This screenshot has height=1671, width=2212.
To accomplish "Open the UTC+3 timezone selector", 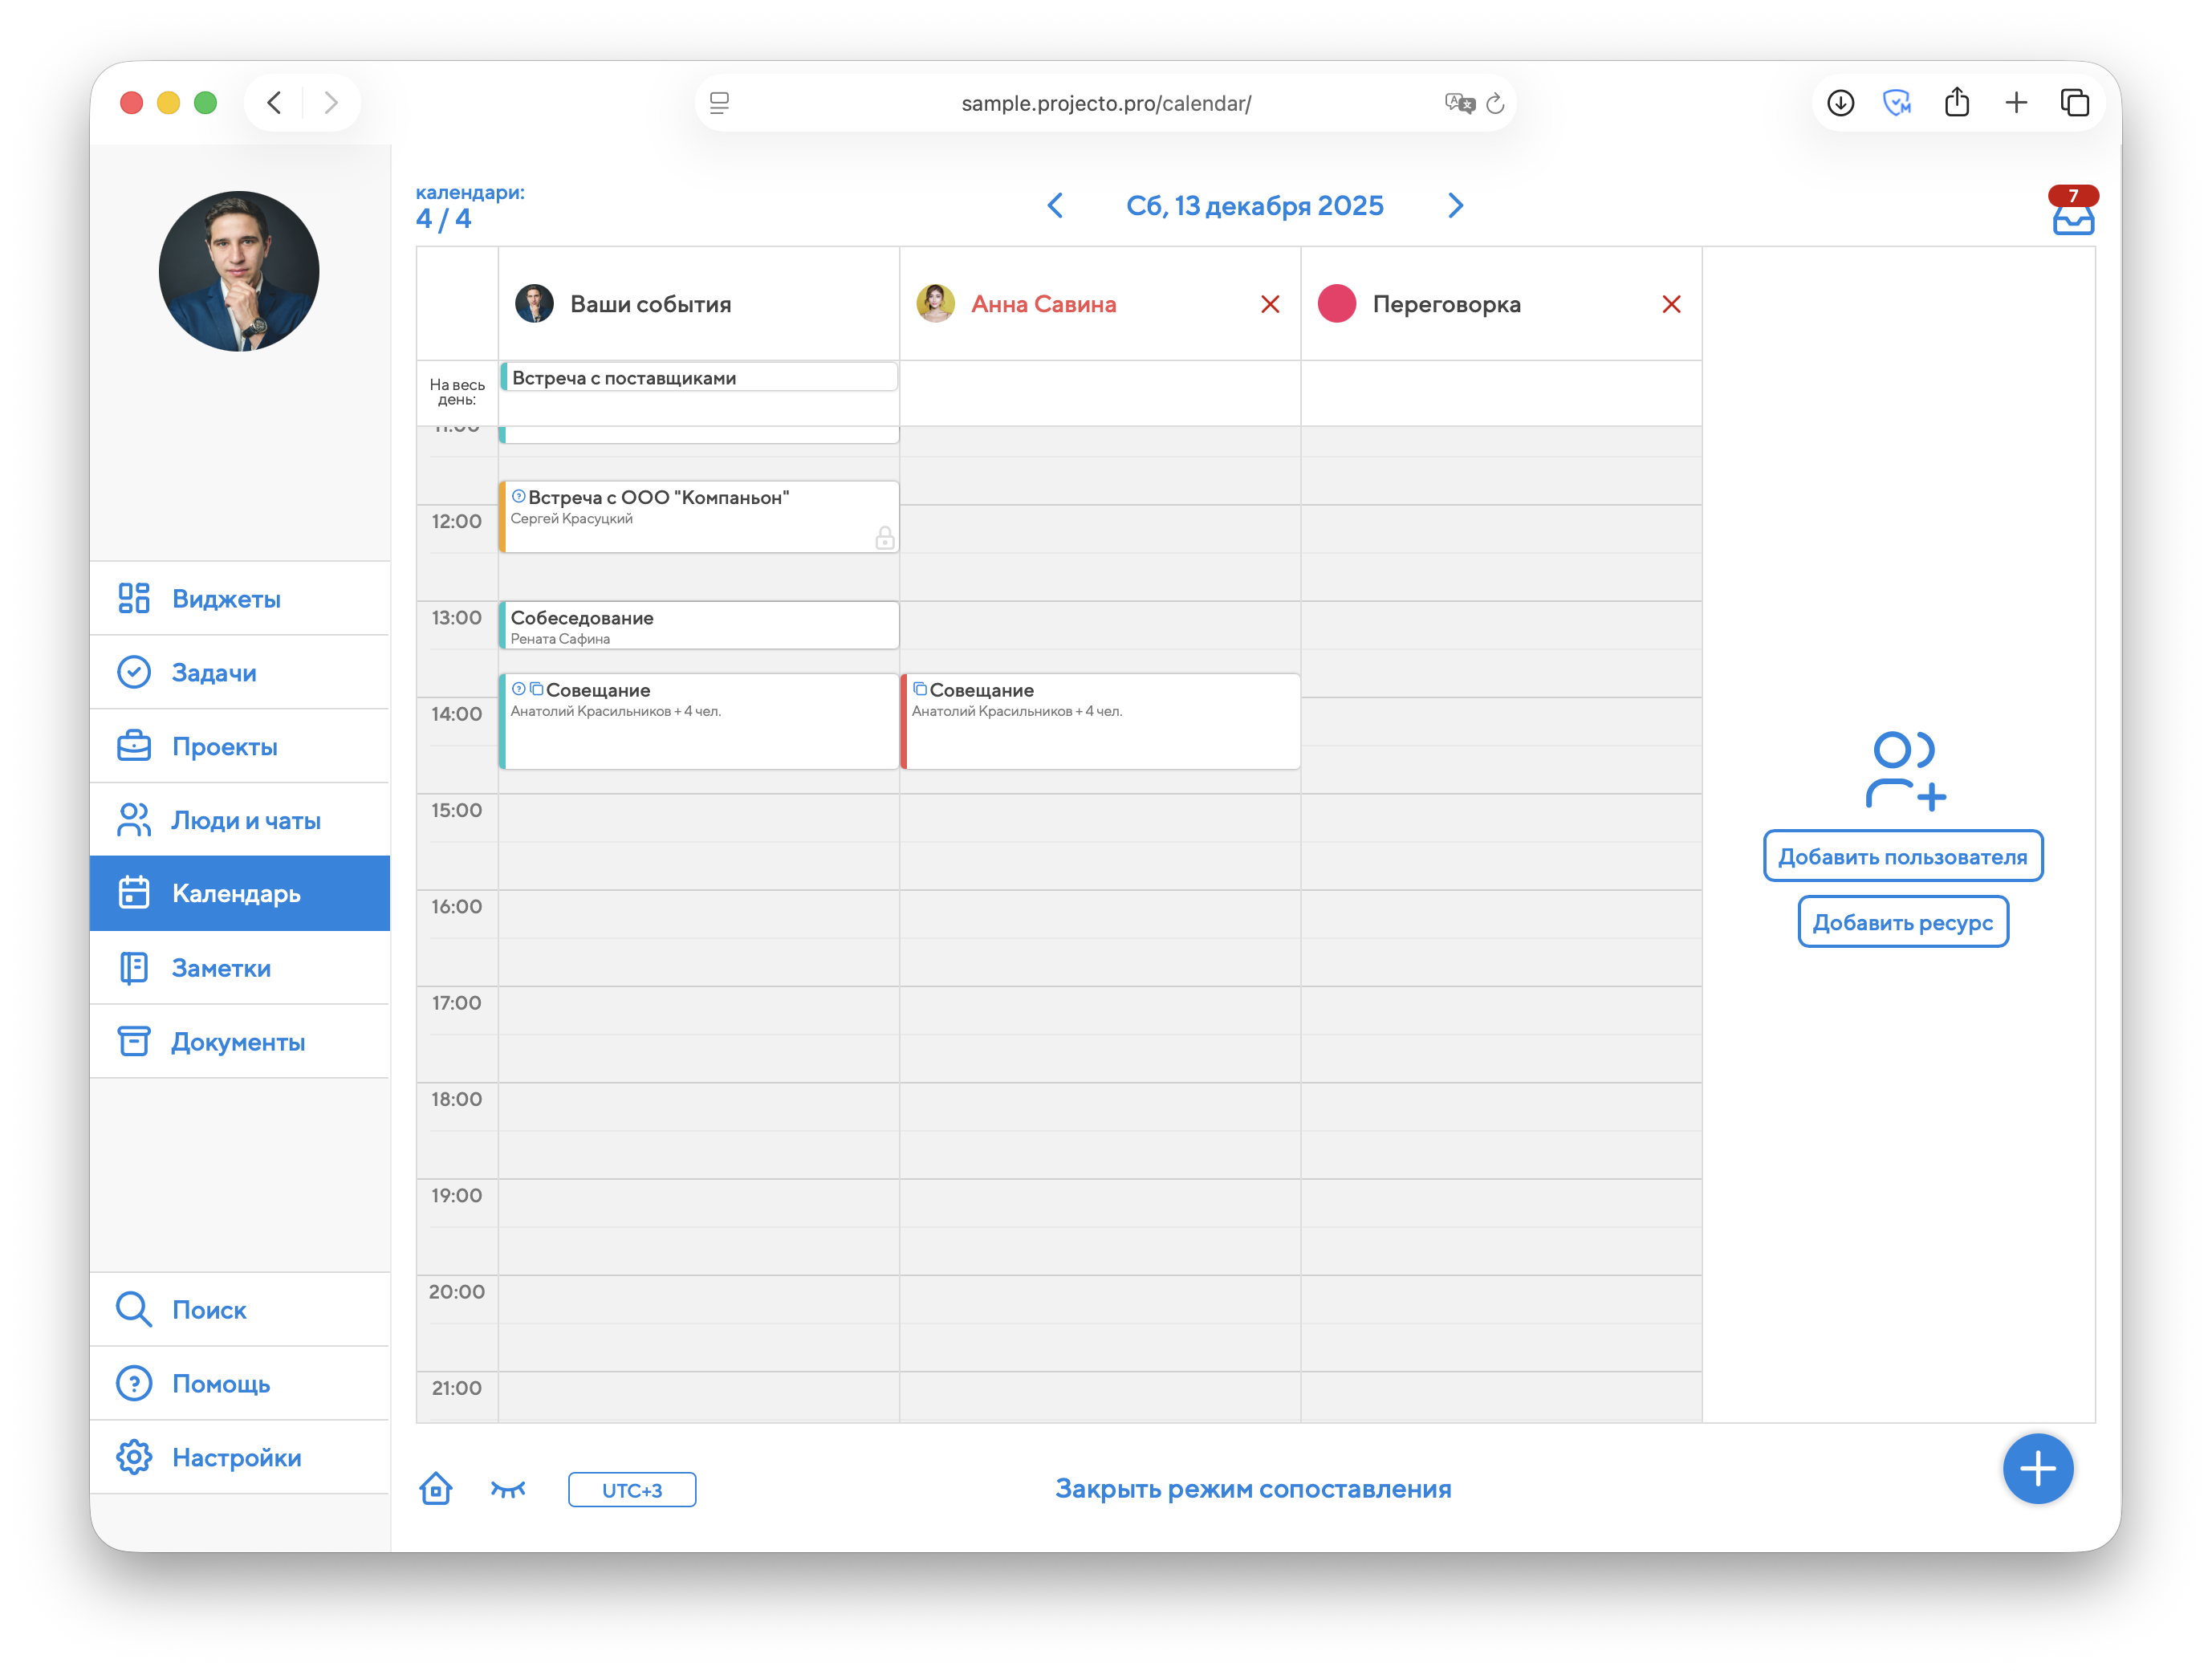I will point(632,1489).
